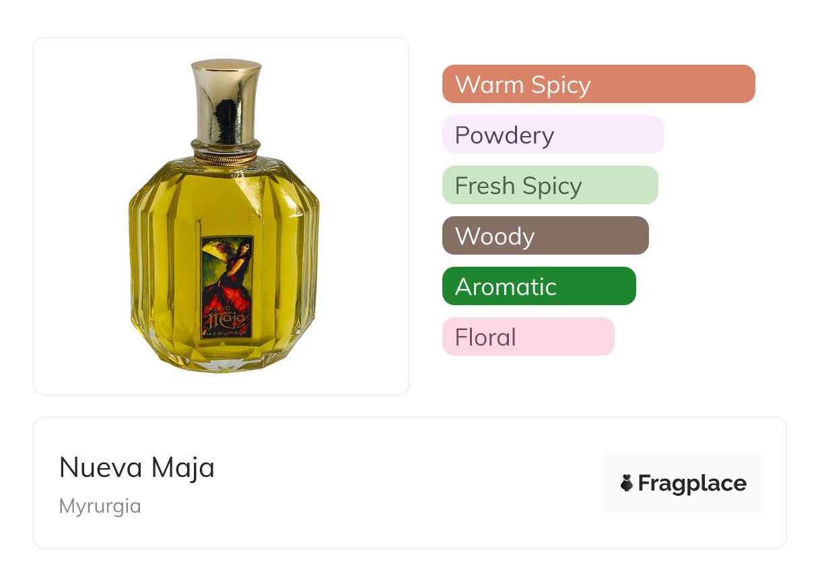This screenshot has height=582, width=820.
Task: Select the green Aromatic accord bar
Action: coord(539,286)
